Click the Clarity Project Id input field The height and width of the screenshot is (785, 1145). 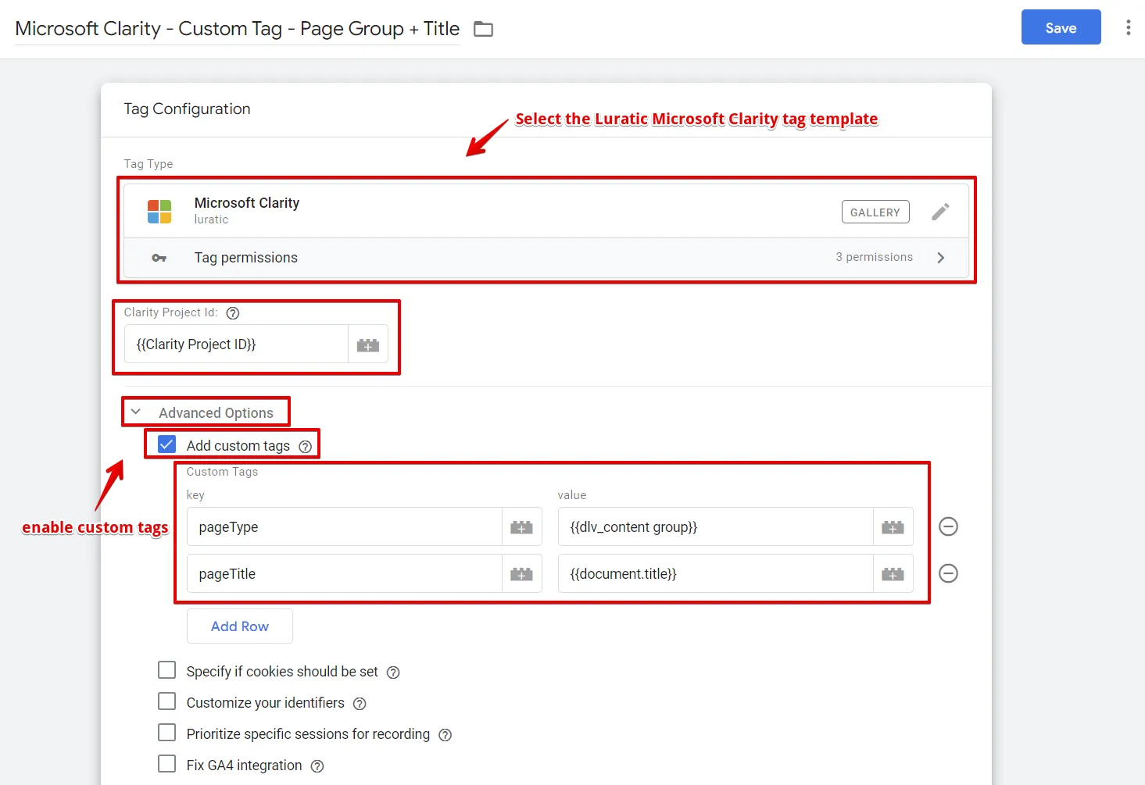pos(236,344)
